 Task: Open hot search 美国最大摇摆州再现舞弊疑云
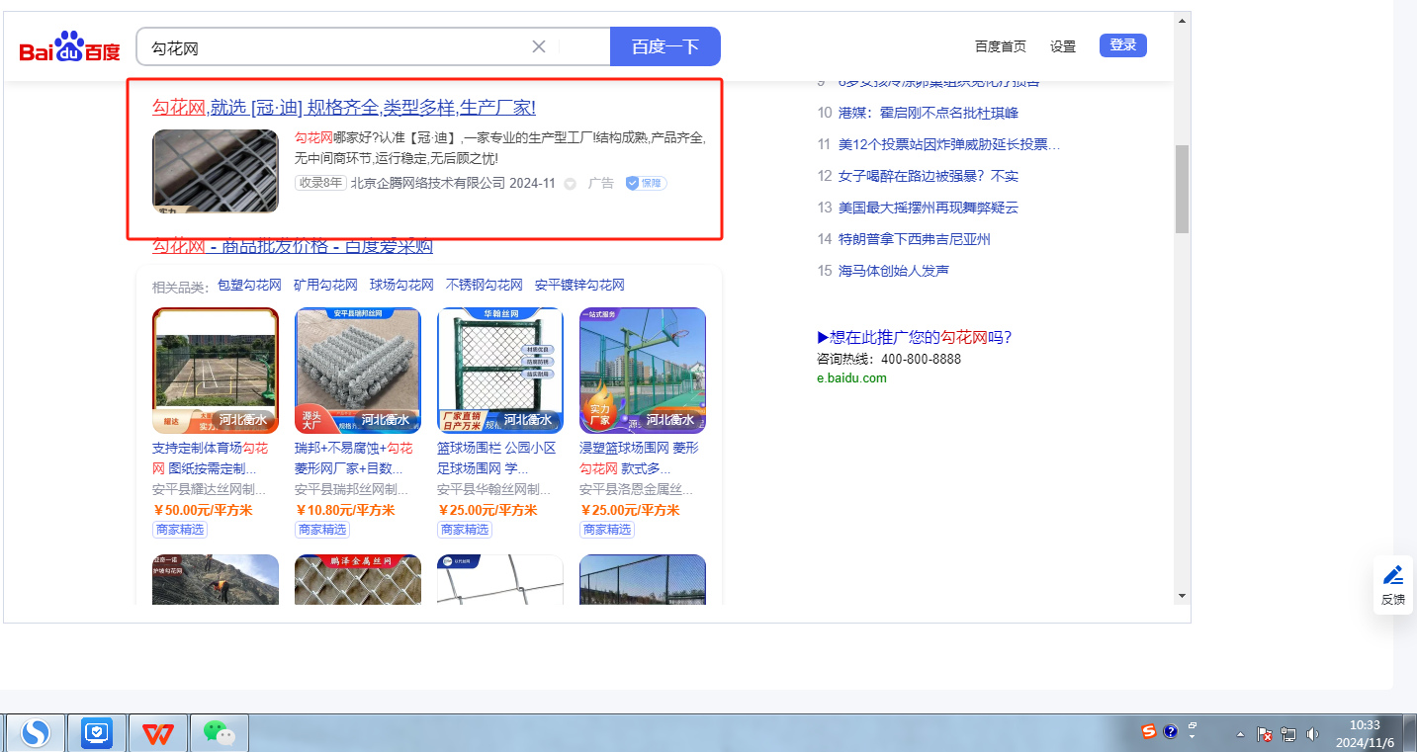[x=929, y=208]
